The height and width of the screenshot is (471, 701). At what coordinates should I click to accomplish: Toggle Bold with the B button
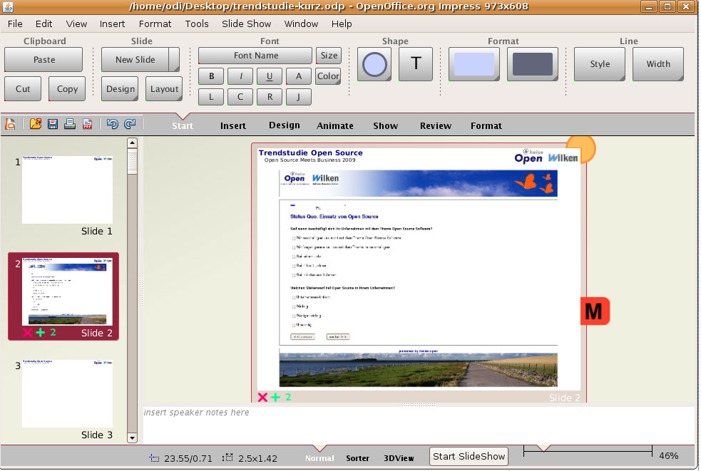[x=211, y=76]
